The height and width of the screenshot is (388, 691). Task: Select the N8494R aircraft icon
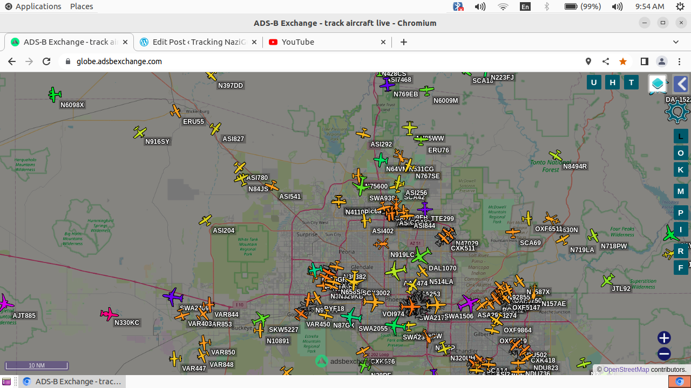pos(555,156)
